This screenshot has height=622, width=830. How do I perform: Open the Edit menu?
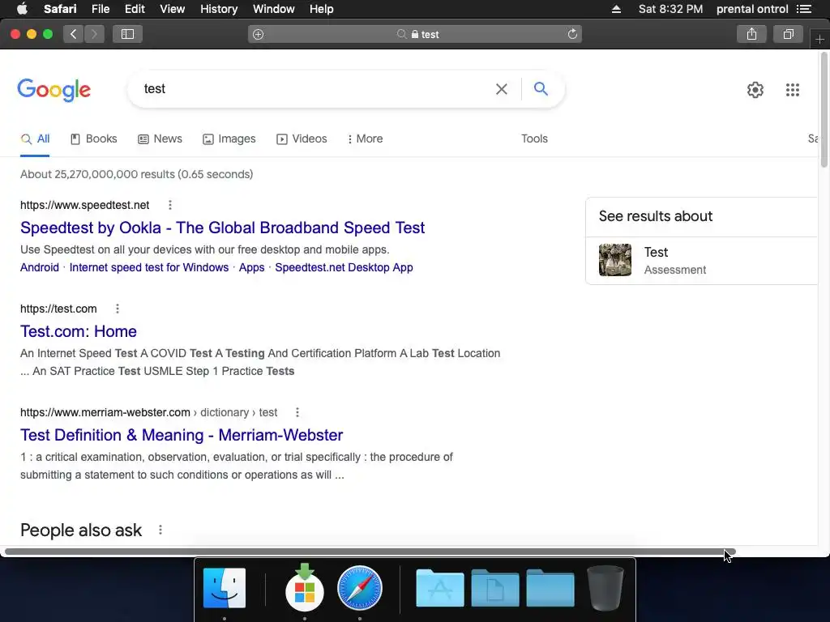point(135,9)
